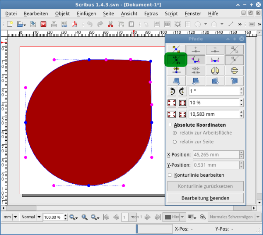Click the Bearbeitung beenden button
This screenshot has height=235, width=263.
[x=205, y=198]
